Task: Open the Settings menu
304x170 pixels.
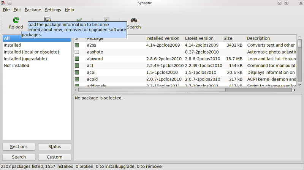Action: [x=53, y=10]
